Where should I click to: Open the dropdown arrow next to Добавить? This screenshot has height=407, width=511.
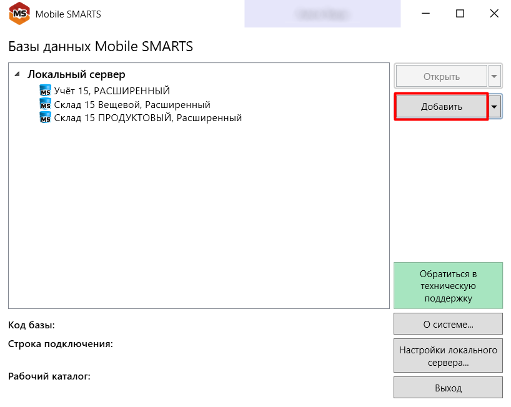494,107
